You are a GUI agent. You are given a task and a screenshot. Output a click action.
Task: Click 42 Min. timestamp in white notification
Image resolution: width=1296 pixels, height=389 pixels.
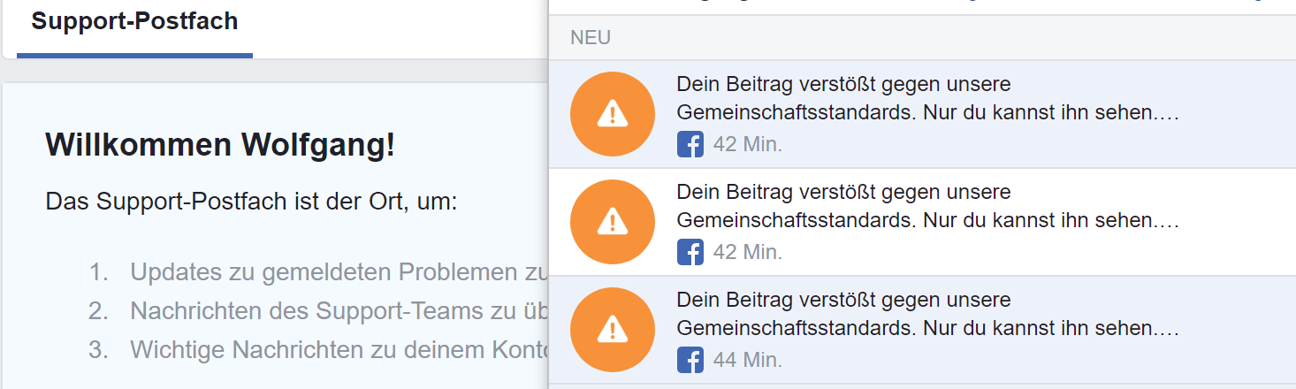(x=748, y=252)
